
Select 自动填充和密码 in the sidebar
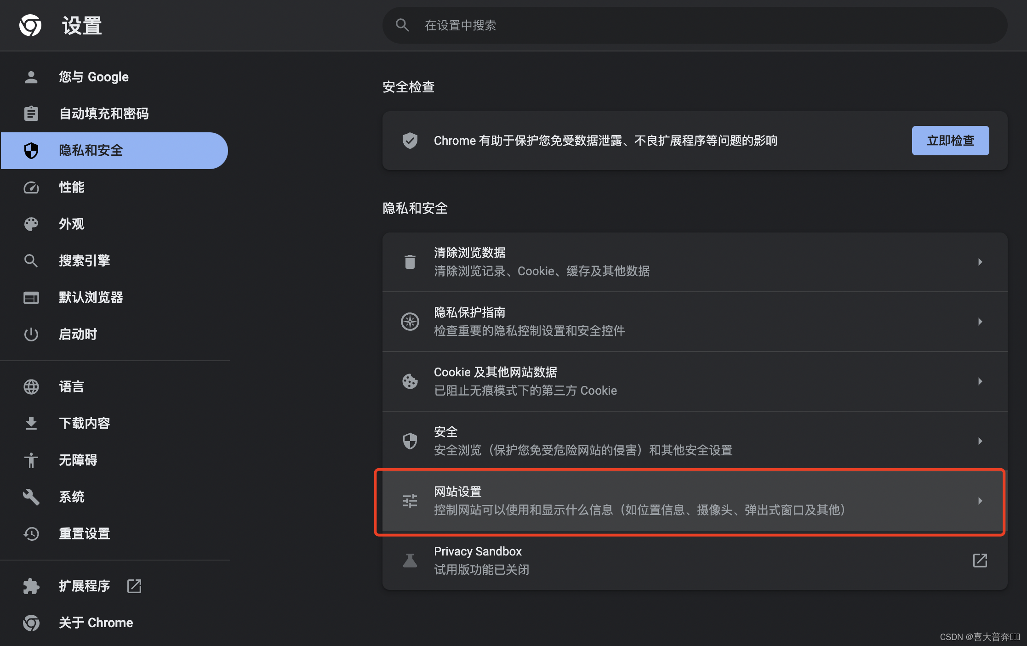point(104,113)
